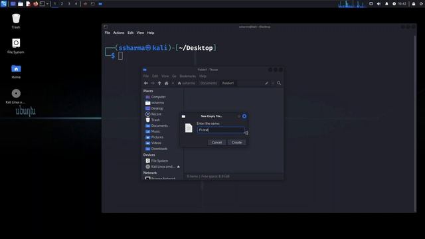
Task: Launch Firefox from the top panel
Action: [x=35, y=4]
